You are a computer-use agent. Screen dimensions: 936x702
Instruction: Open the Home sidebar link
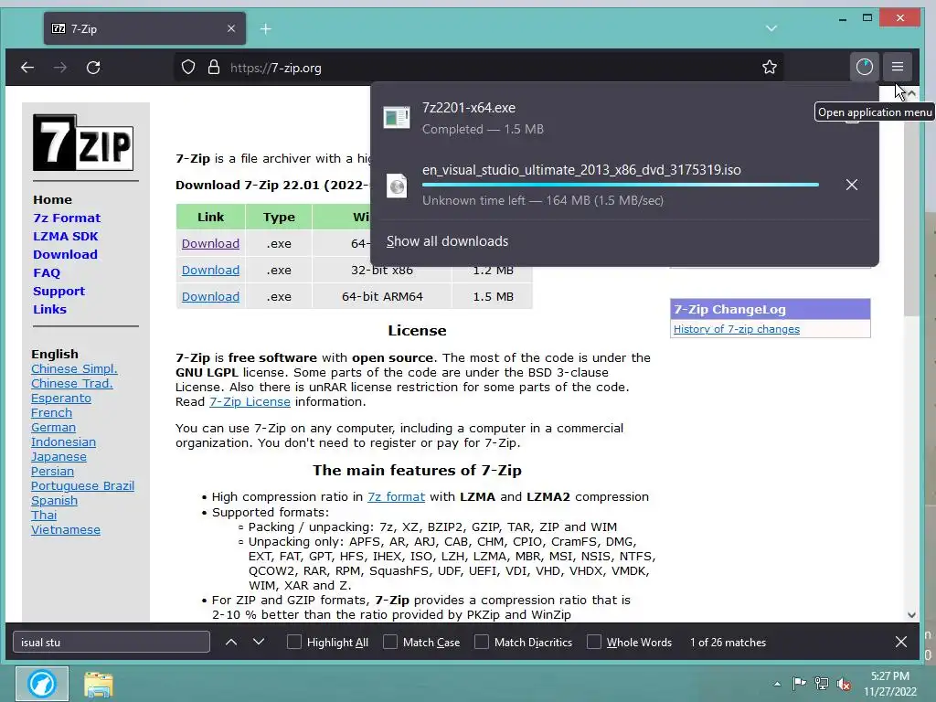[52, 199]
